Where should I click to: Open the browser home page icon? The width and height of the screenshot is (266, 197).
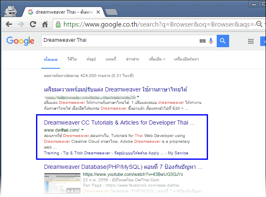pos(45,24)
